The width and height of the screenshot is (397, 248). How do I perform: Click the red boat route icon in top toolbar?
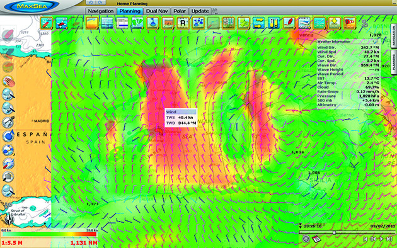click(47, 23)
